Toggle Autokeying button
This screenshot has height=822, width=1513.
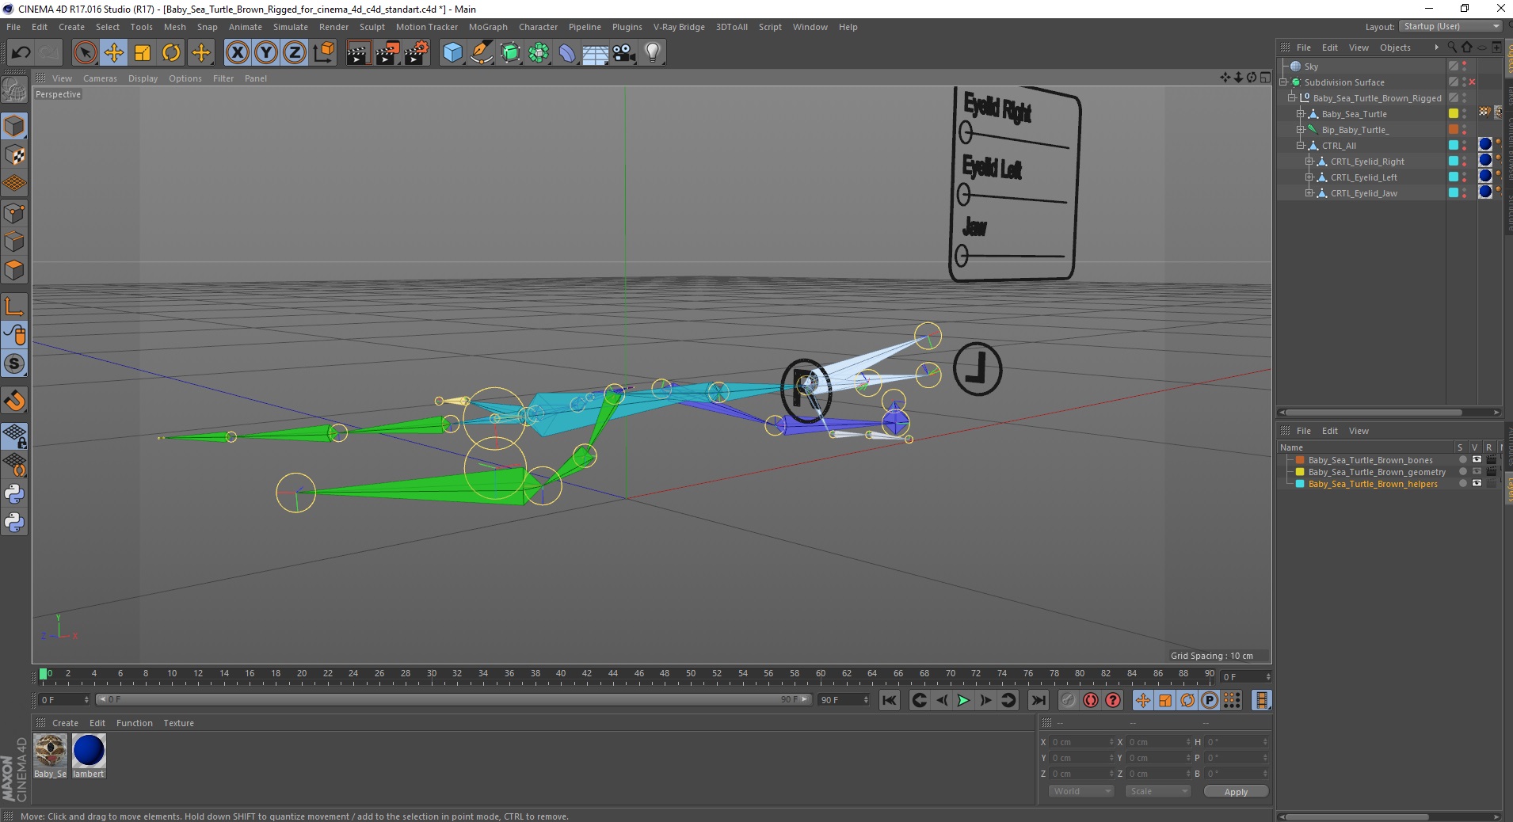(x=1091, y=700)
